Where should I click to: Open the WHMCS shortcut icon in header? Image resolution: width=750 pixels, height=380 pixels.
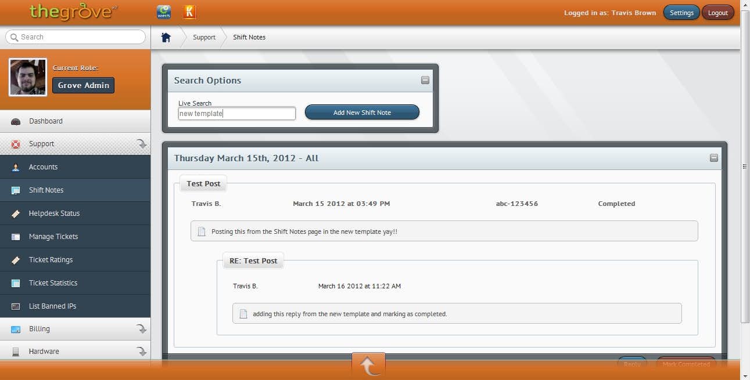pyautogui.click(x=164, y=12)
